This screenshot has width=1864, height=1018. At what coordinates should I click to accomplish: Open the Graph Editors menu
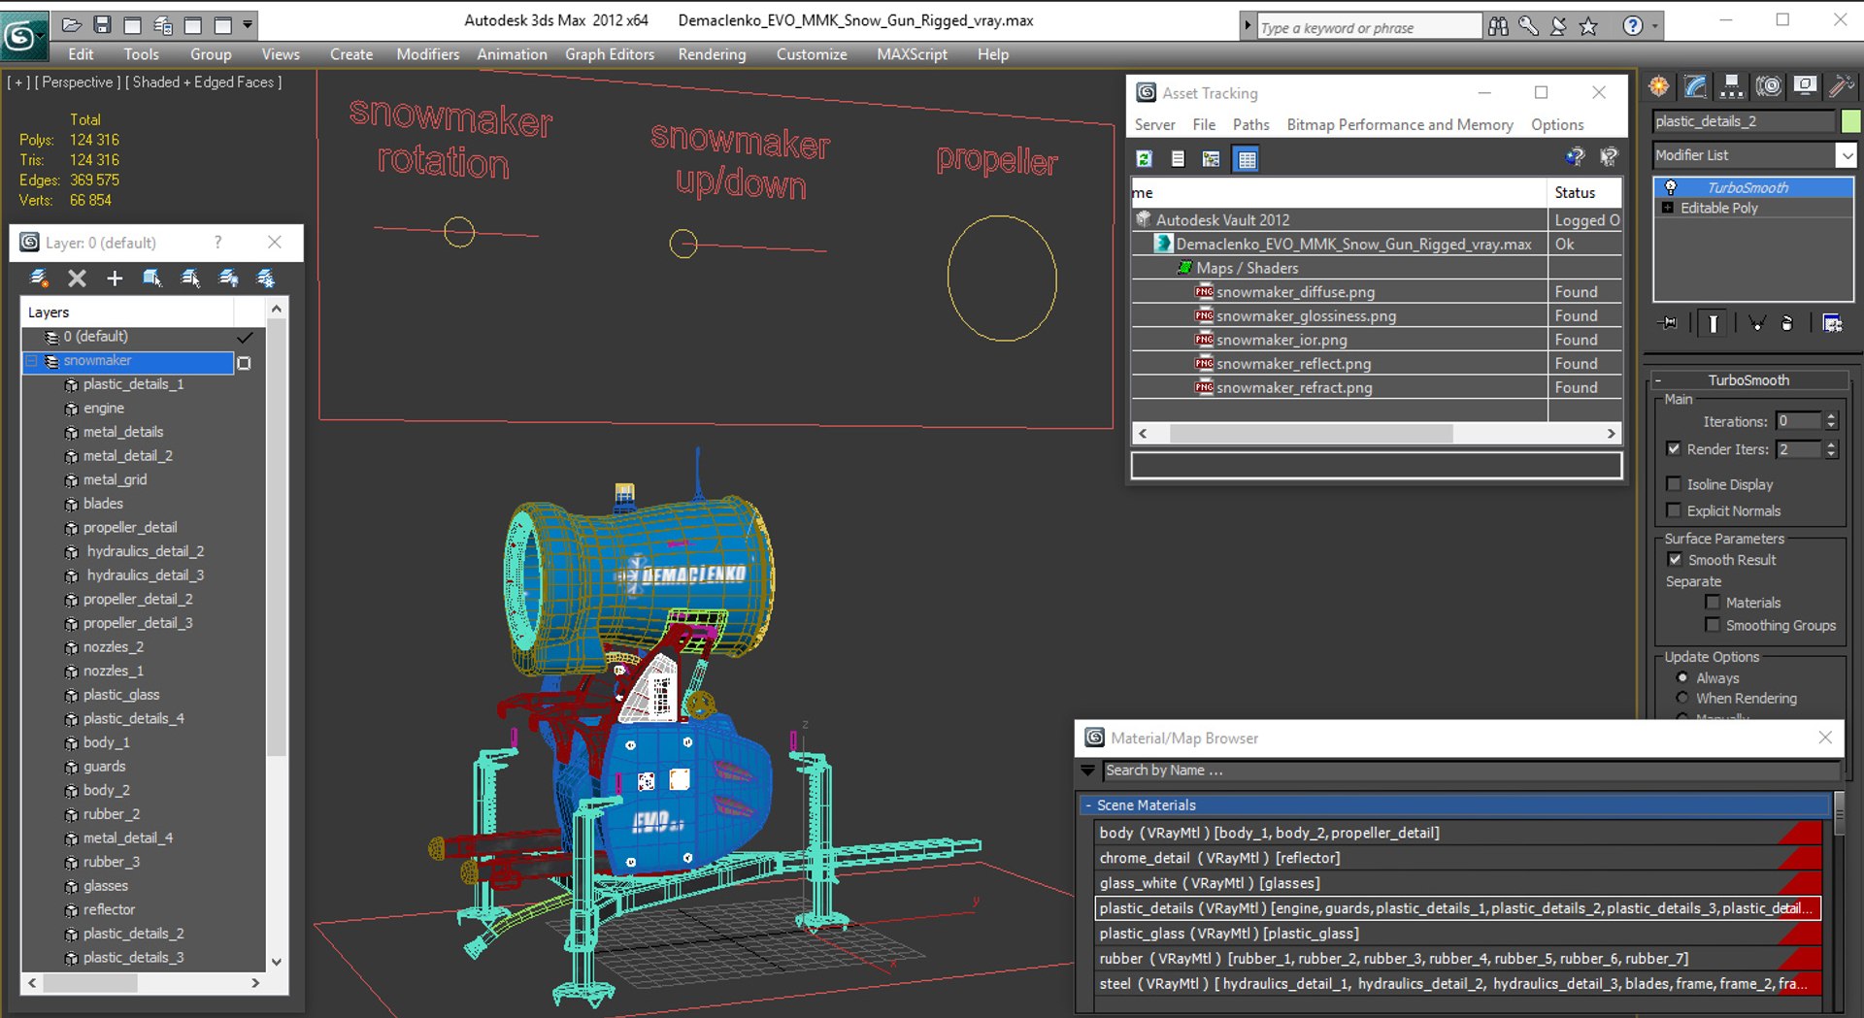tap(610, 54)
